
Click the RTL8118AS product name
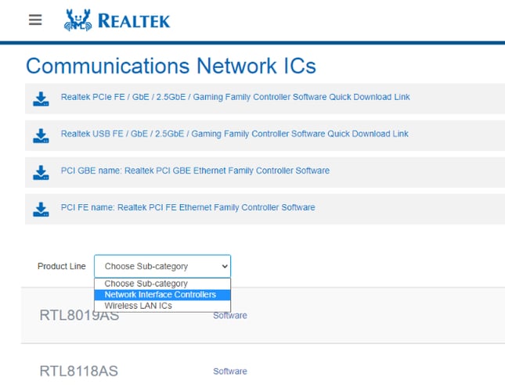79,371
